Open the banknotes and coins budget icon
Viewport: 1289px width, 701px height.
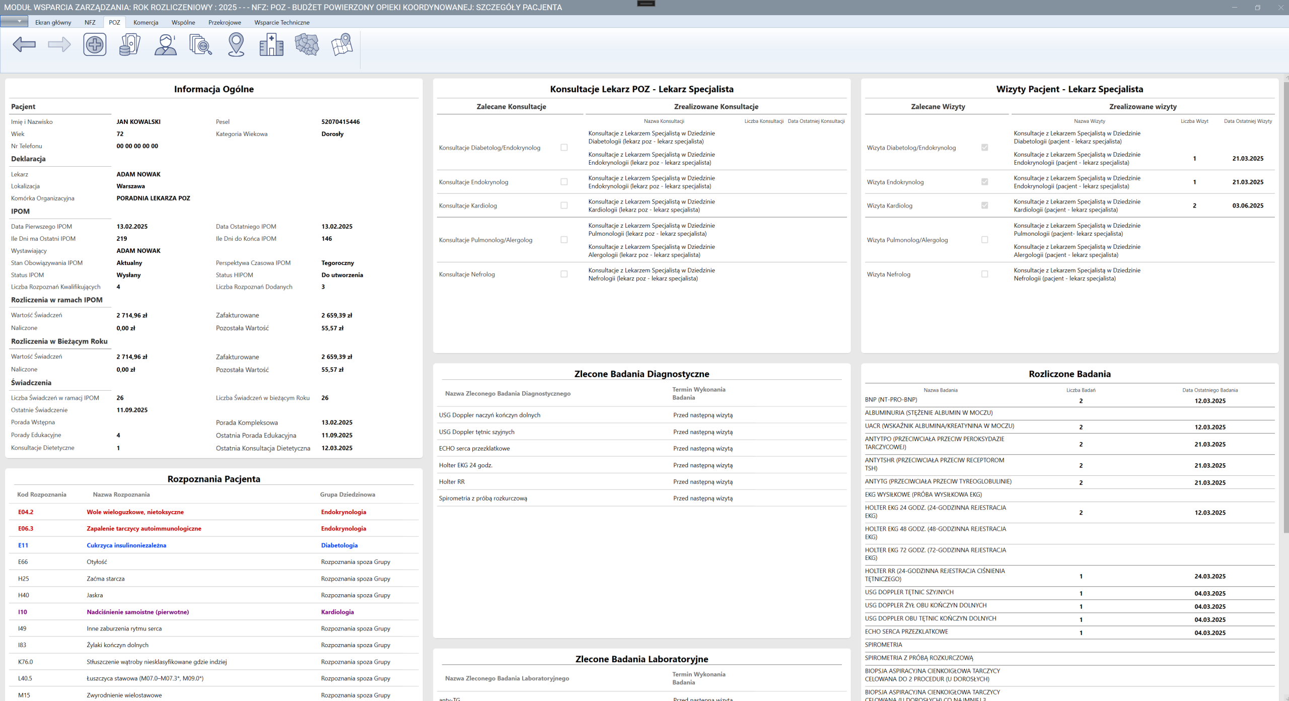pyautogui.click(x=130, y=44)
